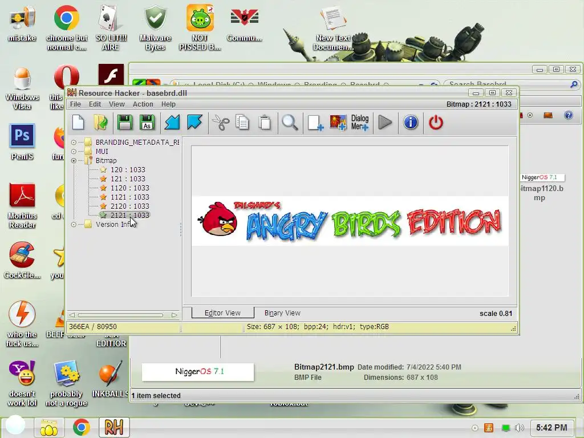Viewport: 584px width, 438px height.
Task: Click the Start orb on the taskbar
Action: pos(15,425)
